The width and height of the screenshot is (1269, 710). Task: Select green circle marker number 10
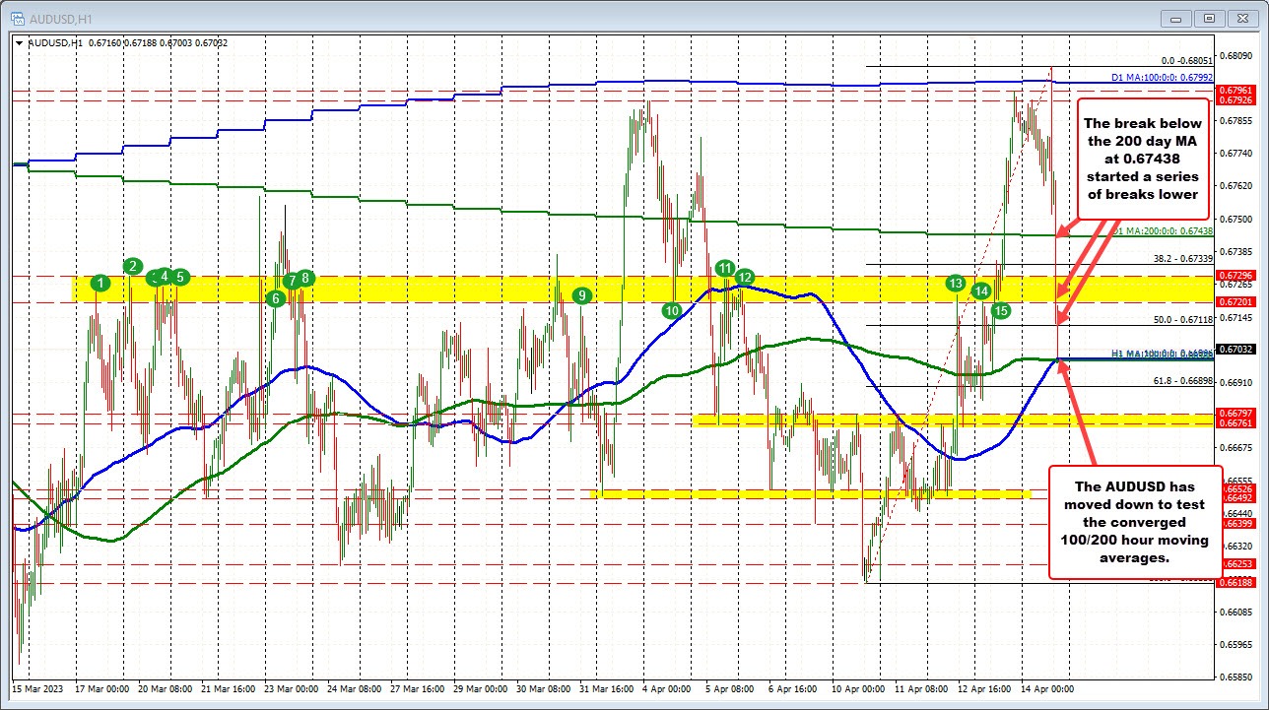672,310
